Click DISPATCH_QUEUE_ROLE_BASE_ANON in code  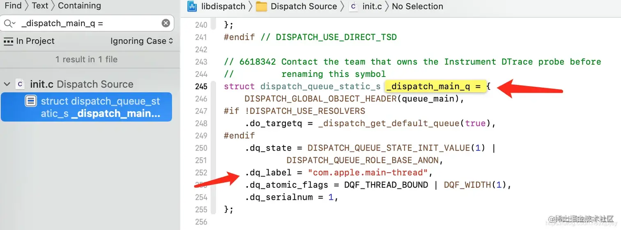362,160
